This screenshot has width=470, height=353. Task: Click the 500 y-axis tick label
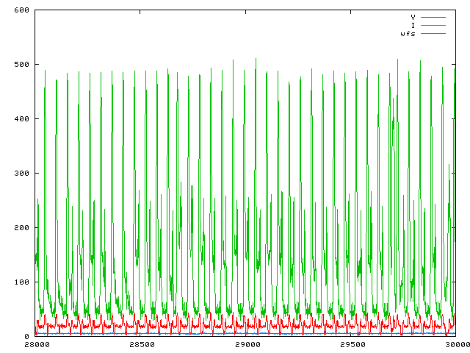click(x=21, y=65)
